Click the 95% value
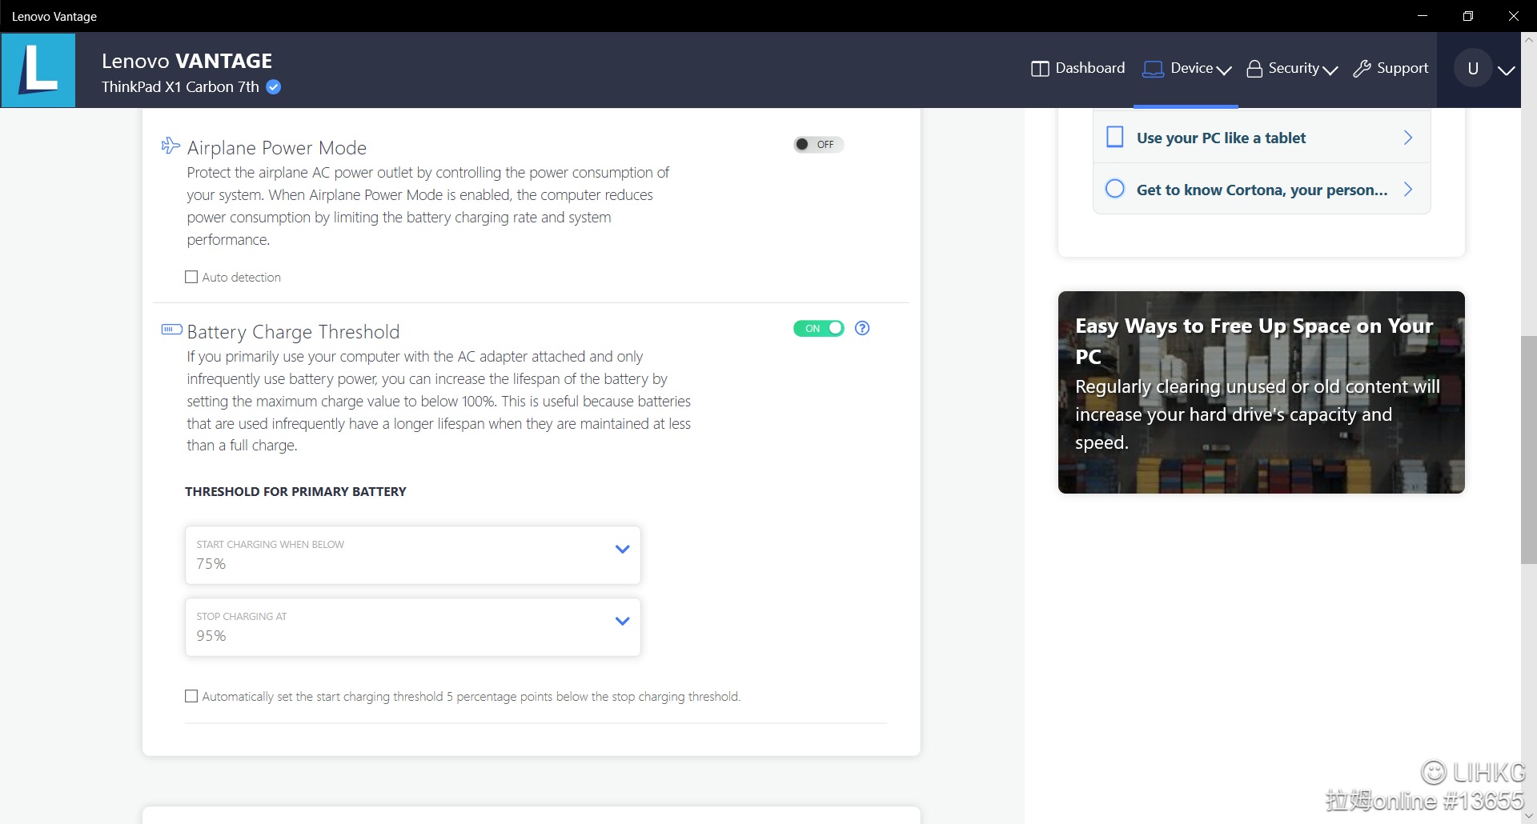The image size is (1537, 824). click(211, 636)
